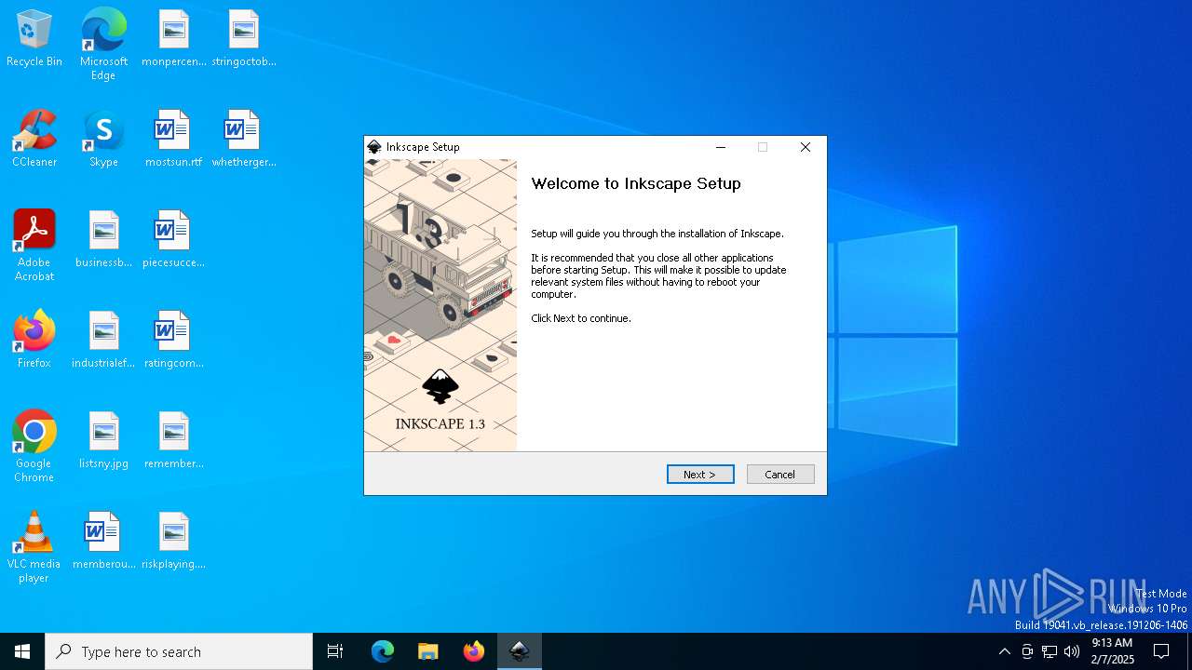Select the Skype desktop shortcut
This screenshot has height=670, width=1192.
(103, 140)
